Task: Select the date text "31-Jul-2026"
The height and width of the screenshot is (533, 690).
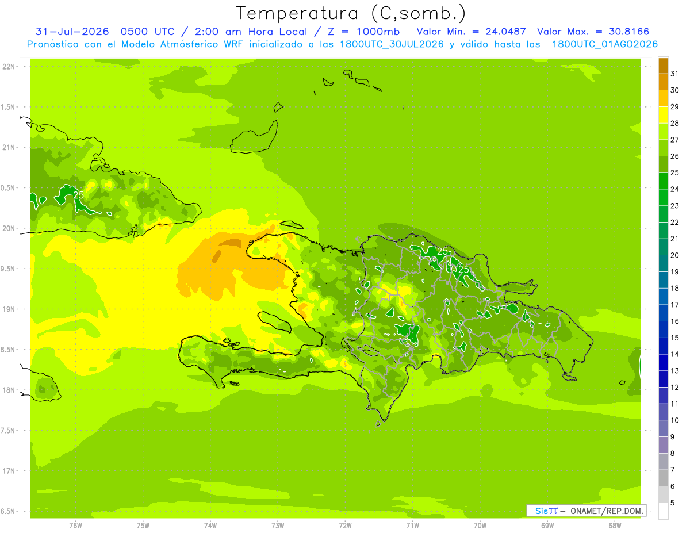Action: (x=72, y=31)
